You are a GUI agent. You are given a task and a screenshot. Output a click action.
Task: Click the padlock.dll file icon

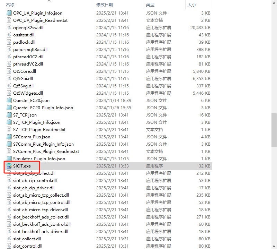coord(9,42)
